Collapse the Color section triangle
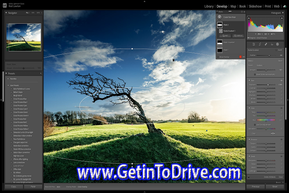This screenshot has height=193, width=289. [249, 108]
